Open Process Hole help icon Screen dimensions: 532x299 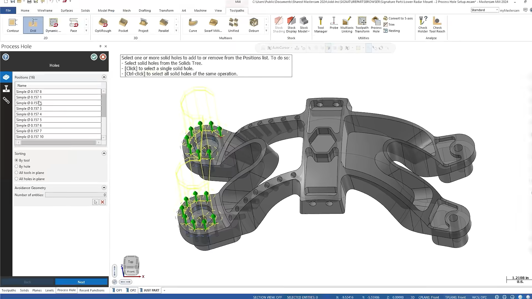pos(6,57)
